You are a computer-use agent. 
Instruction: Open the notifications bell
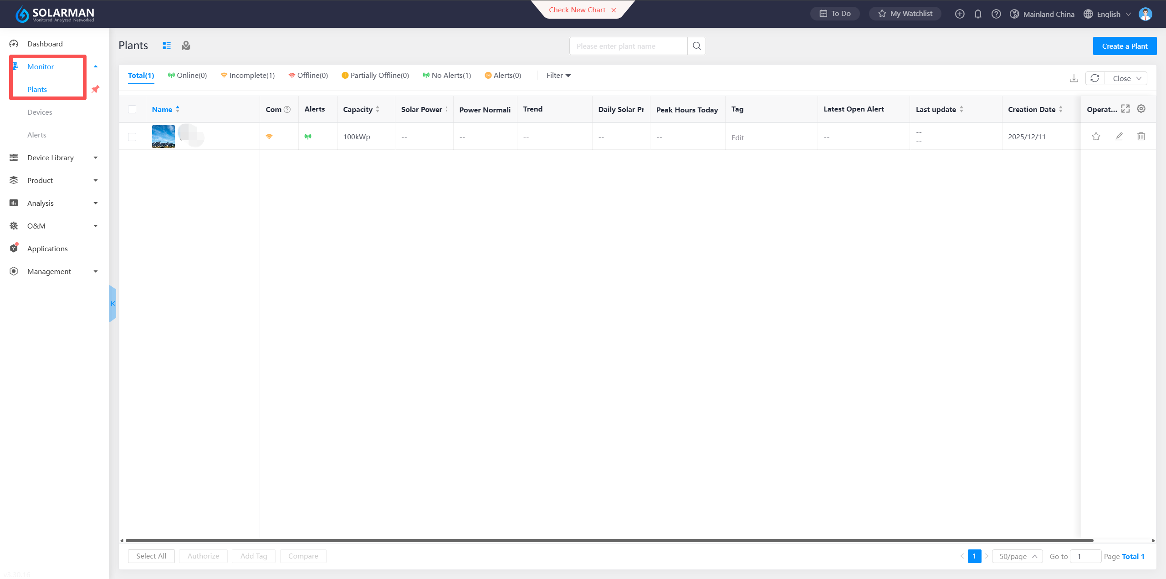pyautogui.click(x=978, y=14)
